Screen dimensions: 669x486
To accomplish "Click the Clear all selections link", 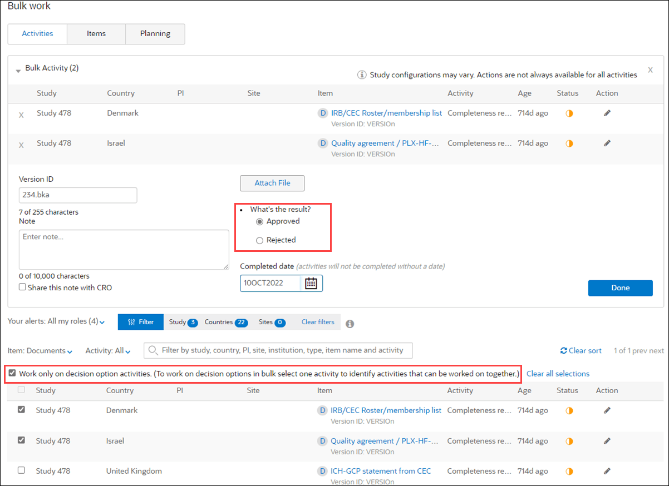I will (x=558, y=374).
